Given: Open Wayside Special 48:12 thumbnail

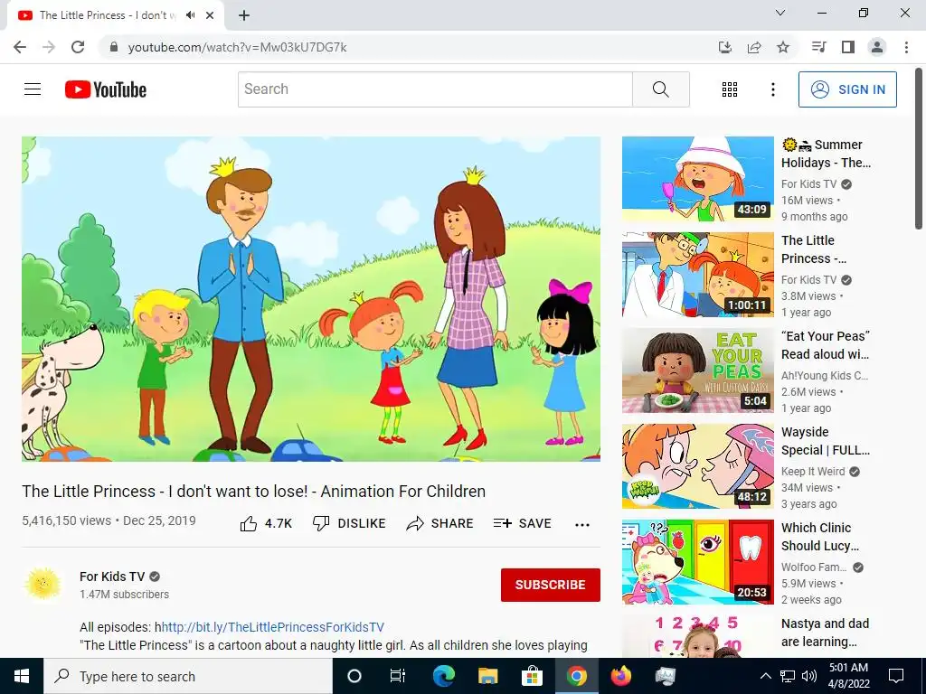Looking at the screenshot, I should pyautogui.click(x=698, y=466).
